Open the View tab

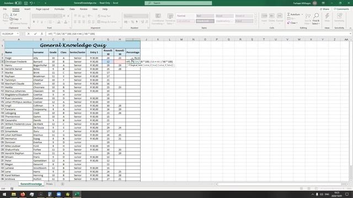(95, 9)
